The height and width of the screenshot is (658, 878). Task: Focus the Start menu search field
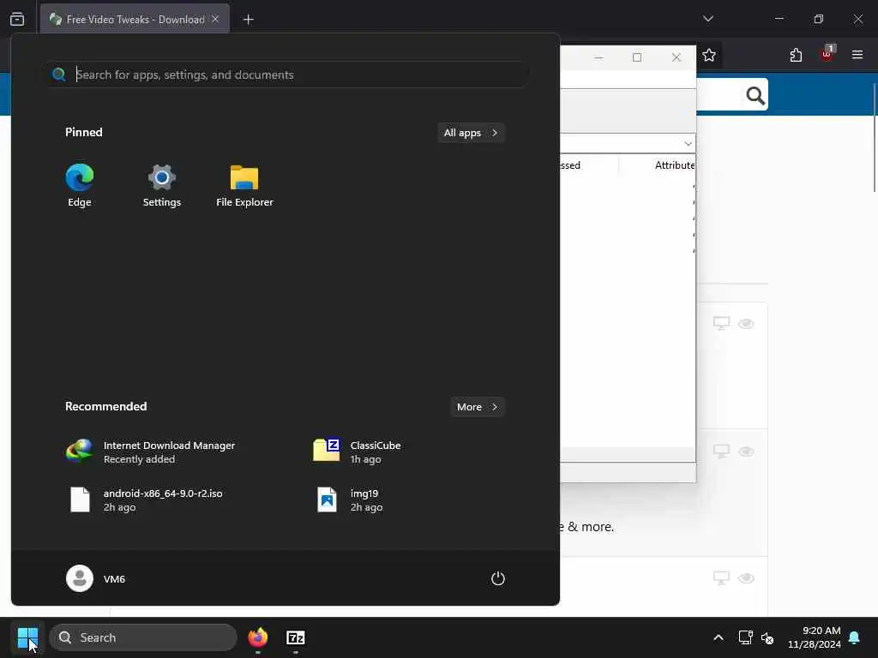pos(288,75)
